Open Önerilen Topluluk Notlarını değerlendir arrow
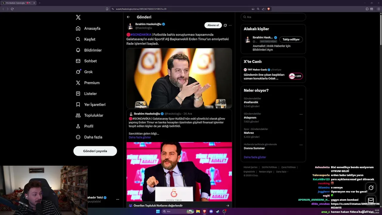The width and height of the screenshot is (382, 215). [x=228, y=205]
